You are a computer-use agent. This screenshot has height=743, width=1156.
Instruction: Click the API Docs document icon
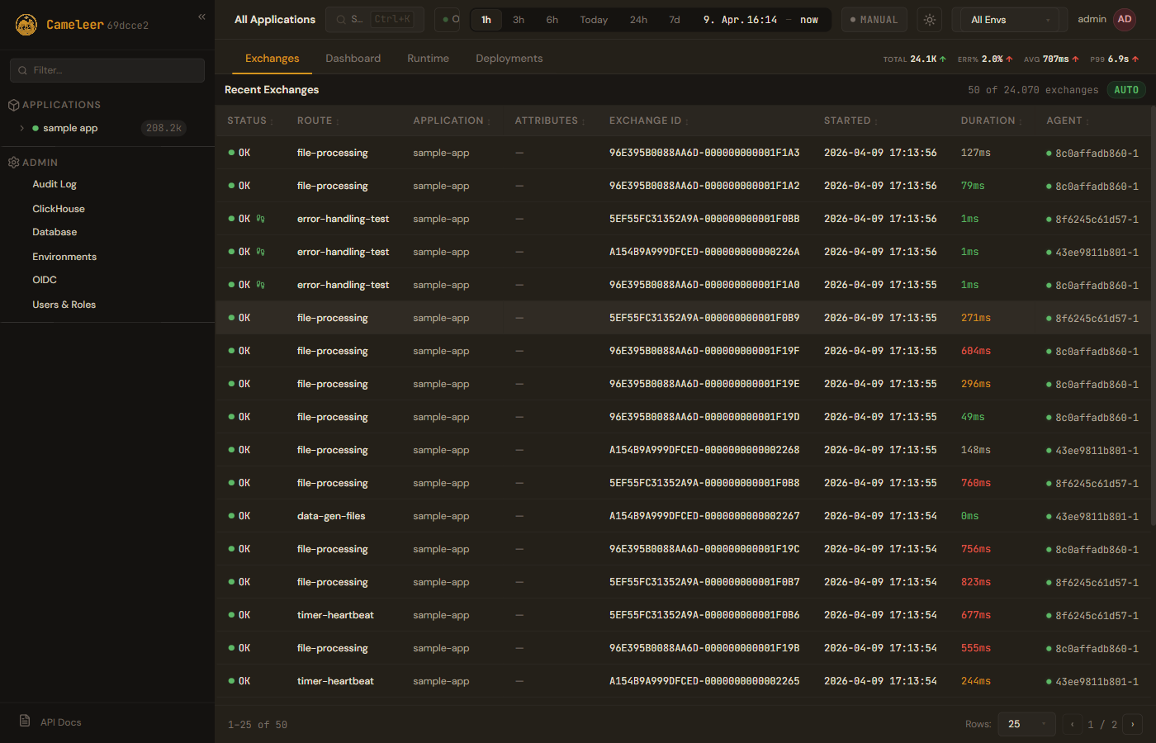tap(25, 721)
